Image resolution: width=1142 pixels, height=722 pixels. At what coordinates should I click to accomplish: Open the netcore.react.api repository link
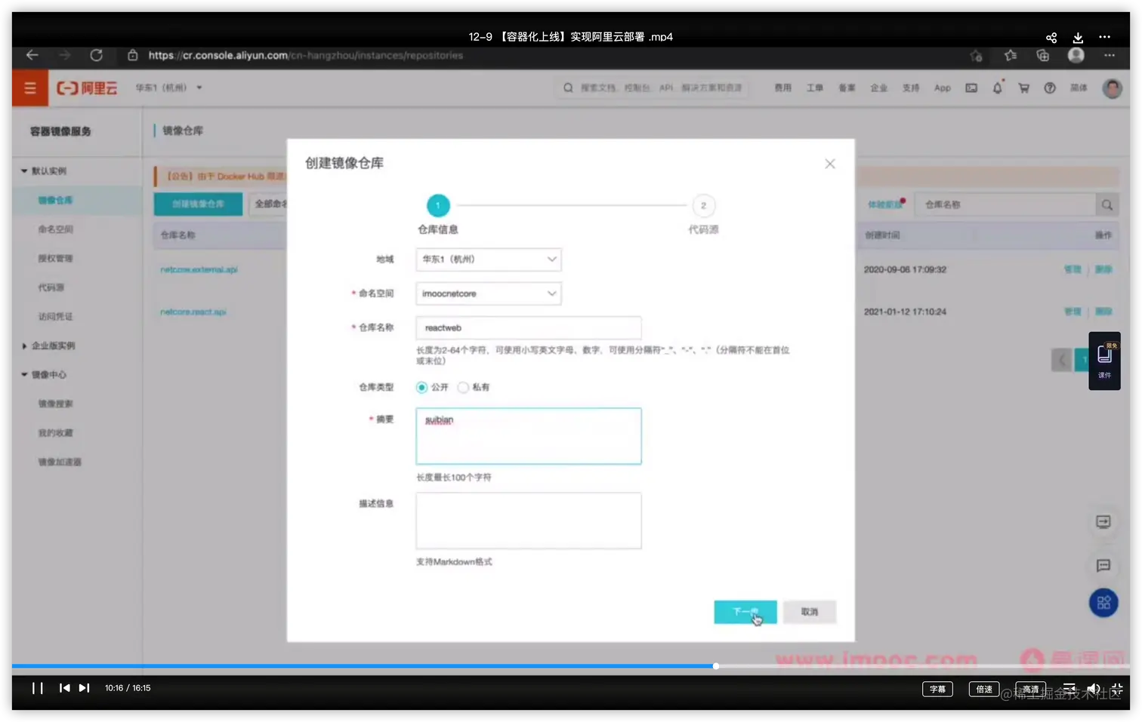coord(193,312)
